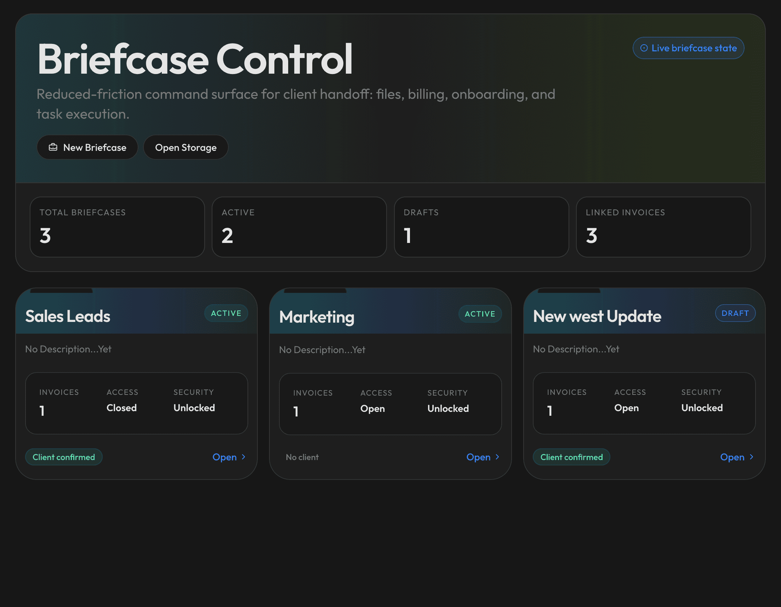Click chevron arrow on New west Update card
The height and width of the screenshot is (607, 781).
point(751,457)
